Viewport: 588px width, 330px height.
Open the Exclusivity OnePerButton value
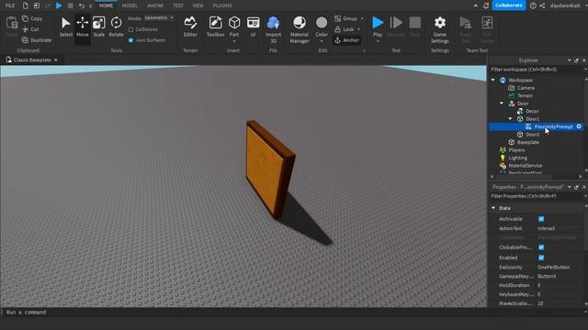click(x=553, y=267)
